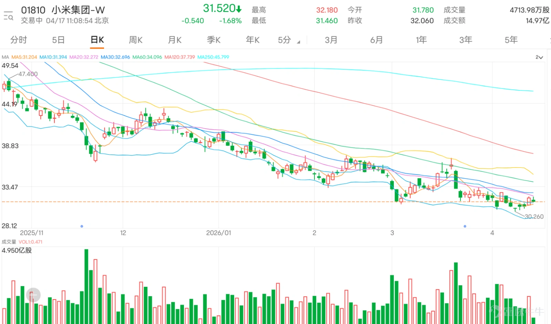The height and width of the screenshot is (324, 551).
Task: Click the 30.260 low price marker
Action: pyautogui.click(x=534, y=217)
